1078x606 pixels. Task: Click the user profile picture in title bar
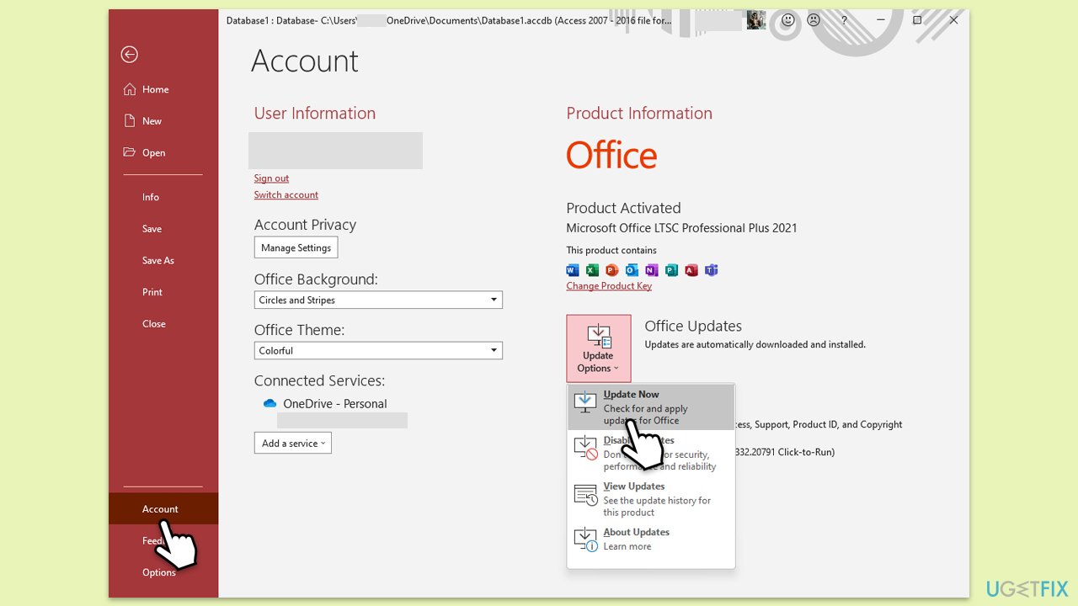pos(756,20)
